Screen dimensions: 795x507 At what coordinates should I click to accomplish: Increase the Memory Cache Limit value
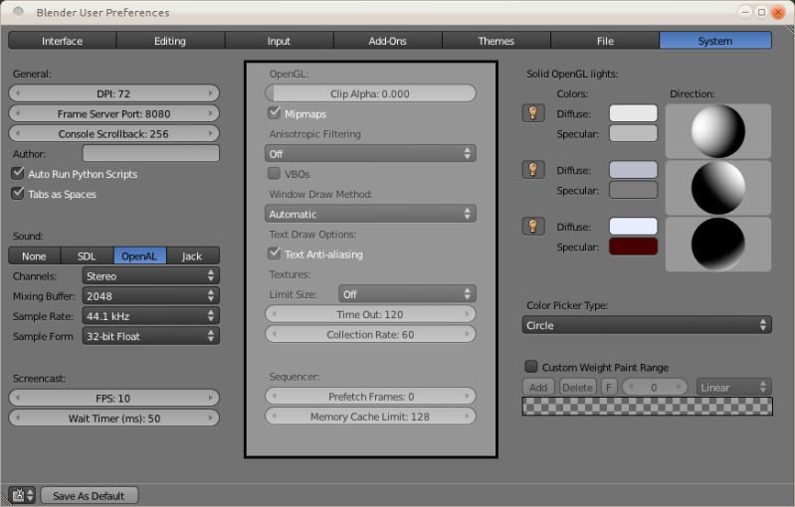click(x=467, y=417)
